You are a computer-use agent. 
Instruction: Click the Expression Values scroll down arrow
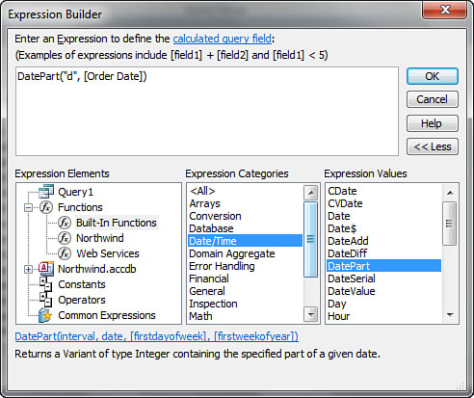click(x=450, y=315)
